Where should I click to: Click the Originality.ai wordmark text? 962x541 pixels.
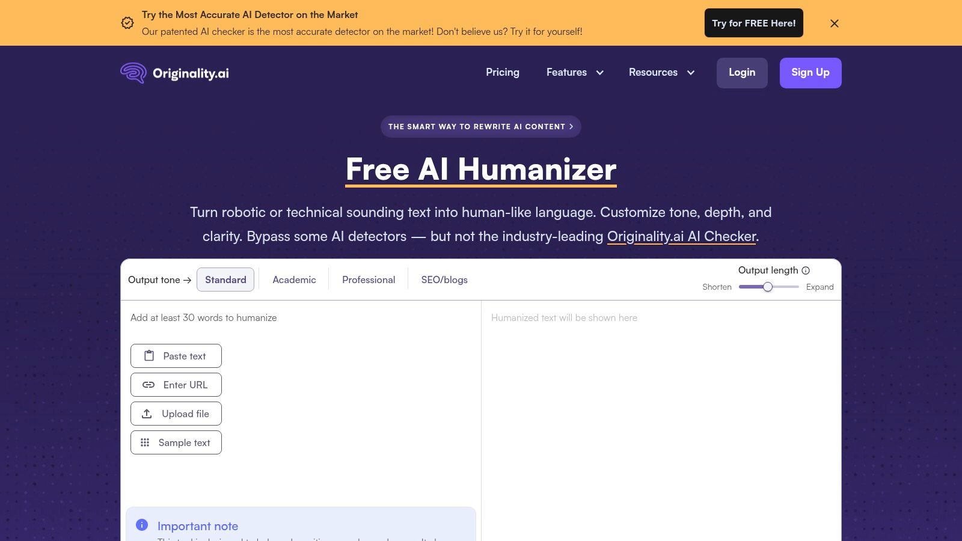pos(191,73)
